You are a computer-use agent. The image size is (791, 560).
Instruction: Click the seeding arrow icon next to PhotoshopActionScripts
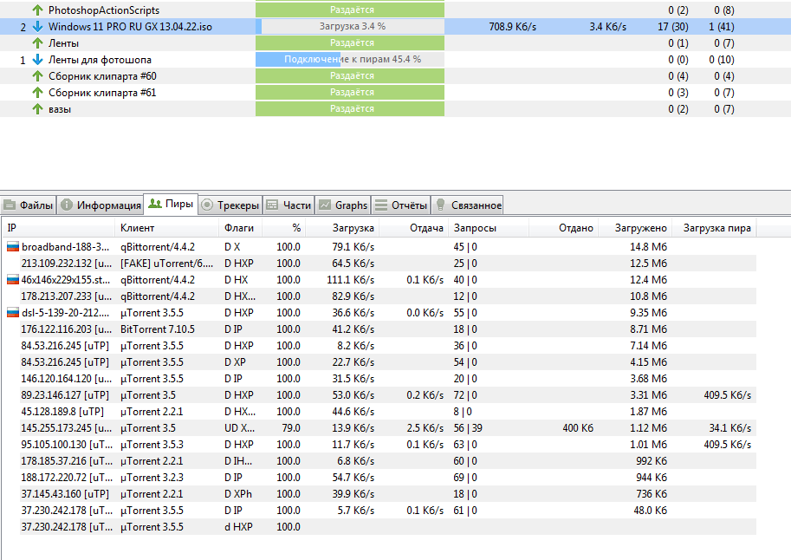[37, 10]
